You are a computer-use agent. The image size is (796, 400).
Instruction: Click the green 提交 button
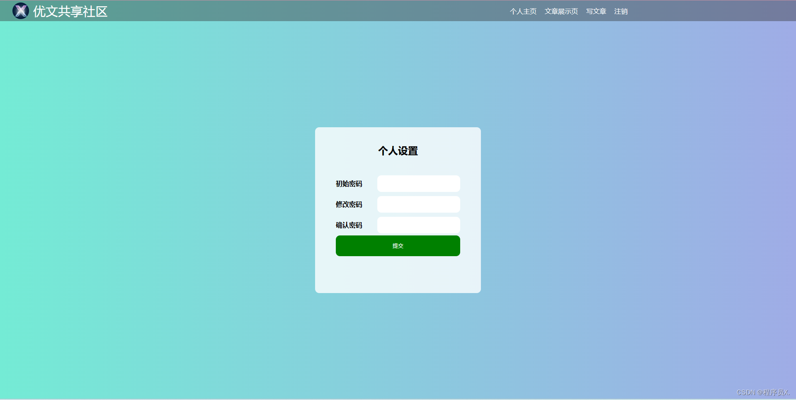click(398, 246)
